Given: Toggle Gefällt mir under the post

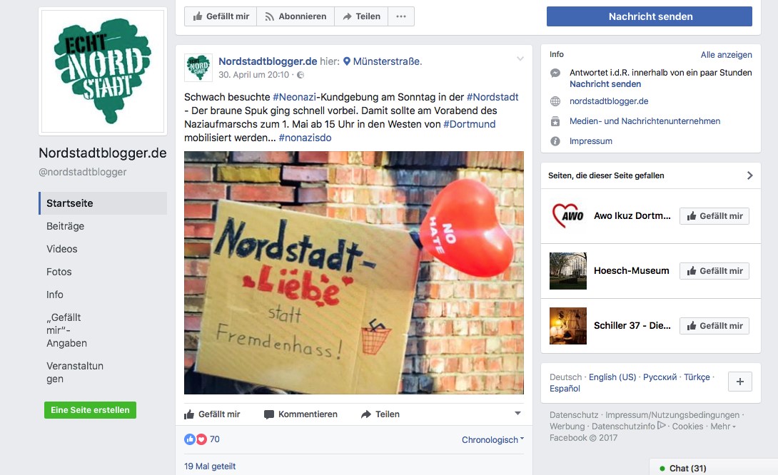Looking at the screenshot, I should point(212,414).
